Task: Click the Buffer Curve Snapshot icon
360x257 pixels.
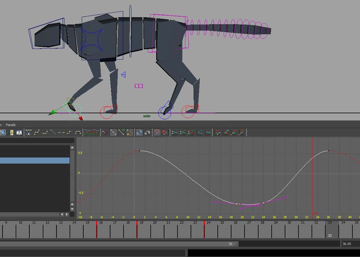Action: pos(87,132)
